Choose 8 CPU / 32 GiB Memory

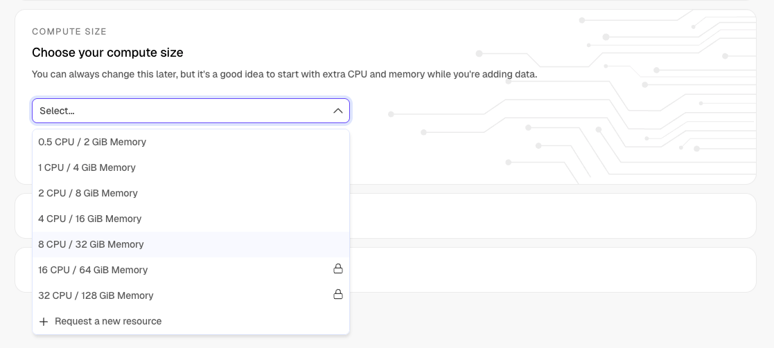pos(91,244)
